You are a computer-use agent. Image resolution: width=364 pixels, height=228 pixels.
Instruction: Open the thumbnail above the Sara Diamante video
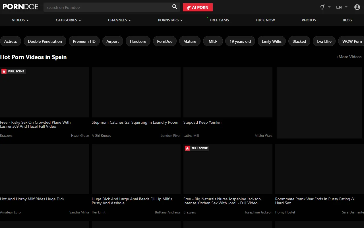tap(320, 169)
